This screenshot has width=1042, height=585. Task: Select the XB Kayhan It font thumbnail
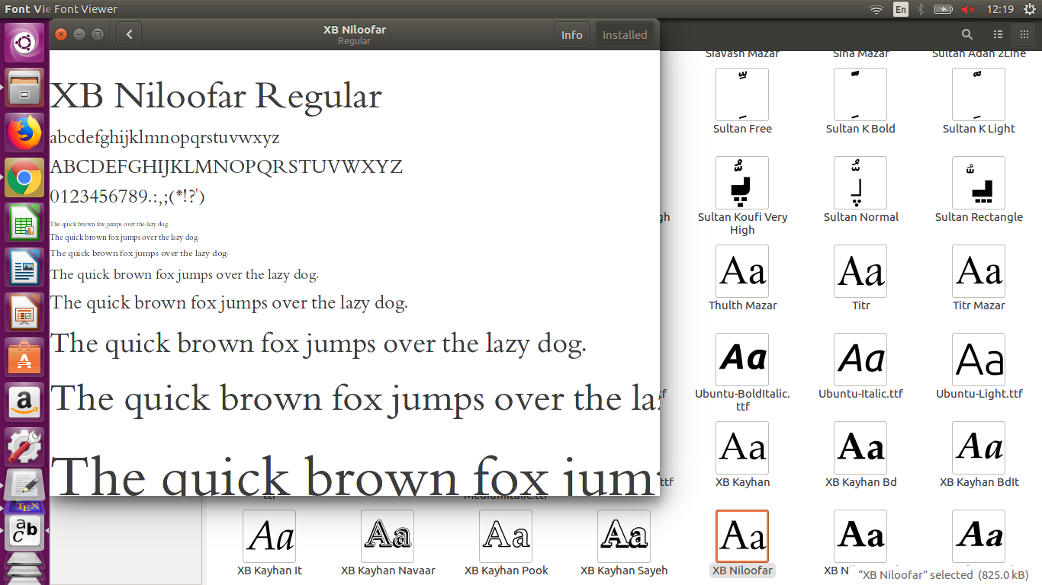pyautogui.click(x=269, y=536)
